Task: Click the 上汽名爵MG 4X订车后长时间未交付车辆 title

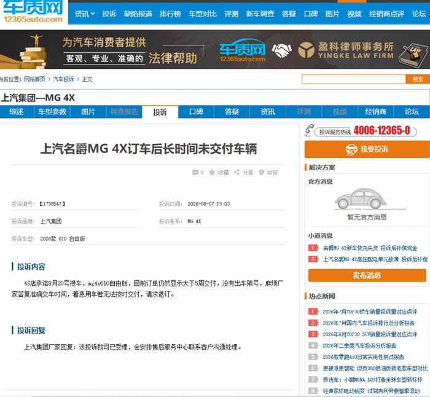Action: click(149, 149)
